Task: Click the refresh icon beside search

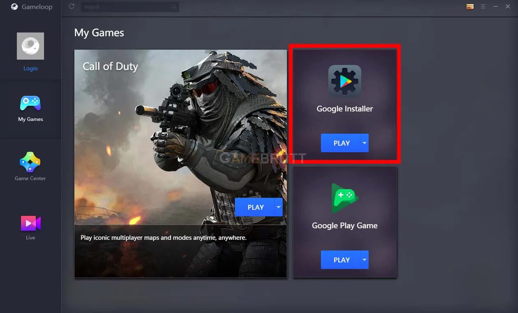Action: [72, 6]
